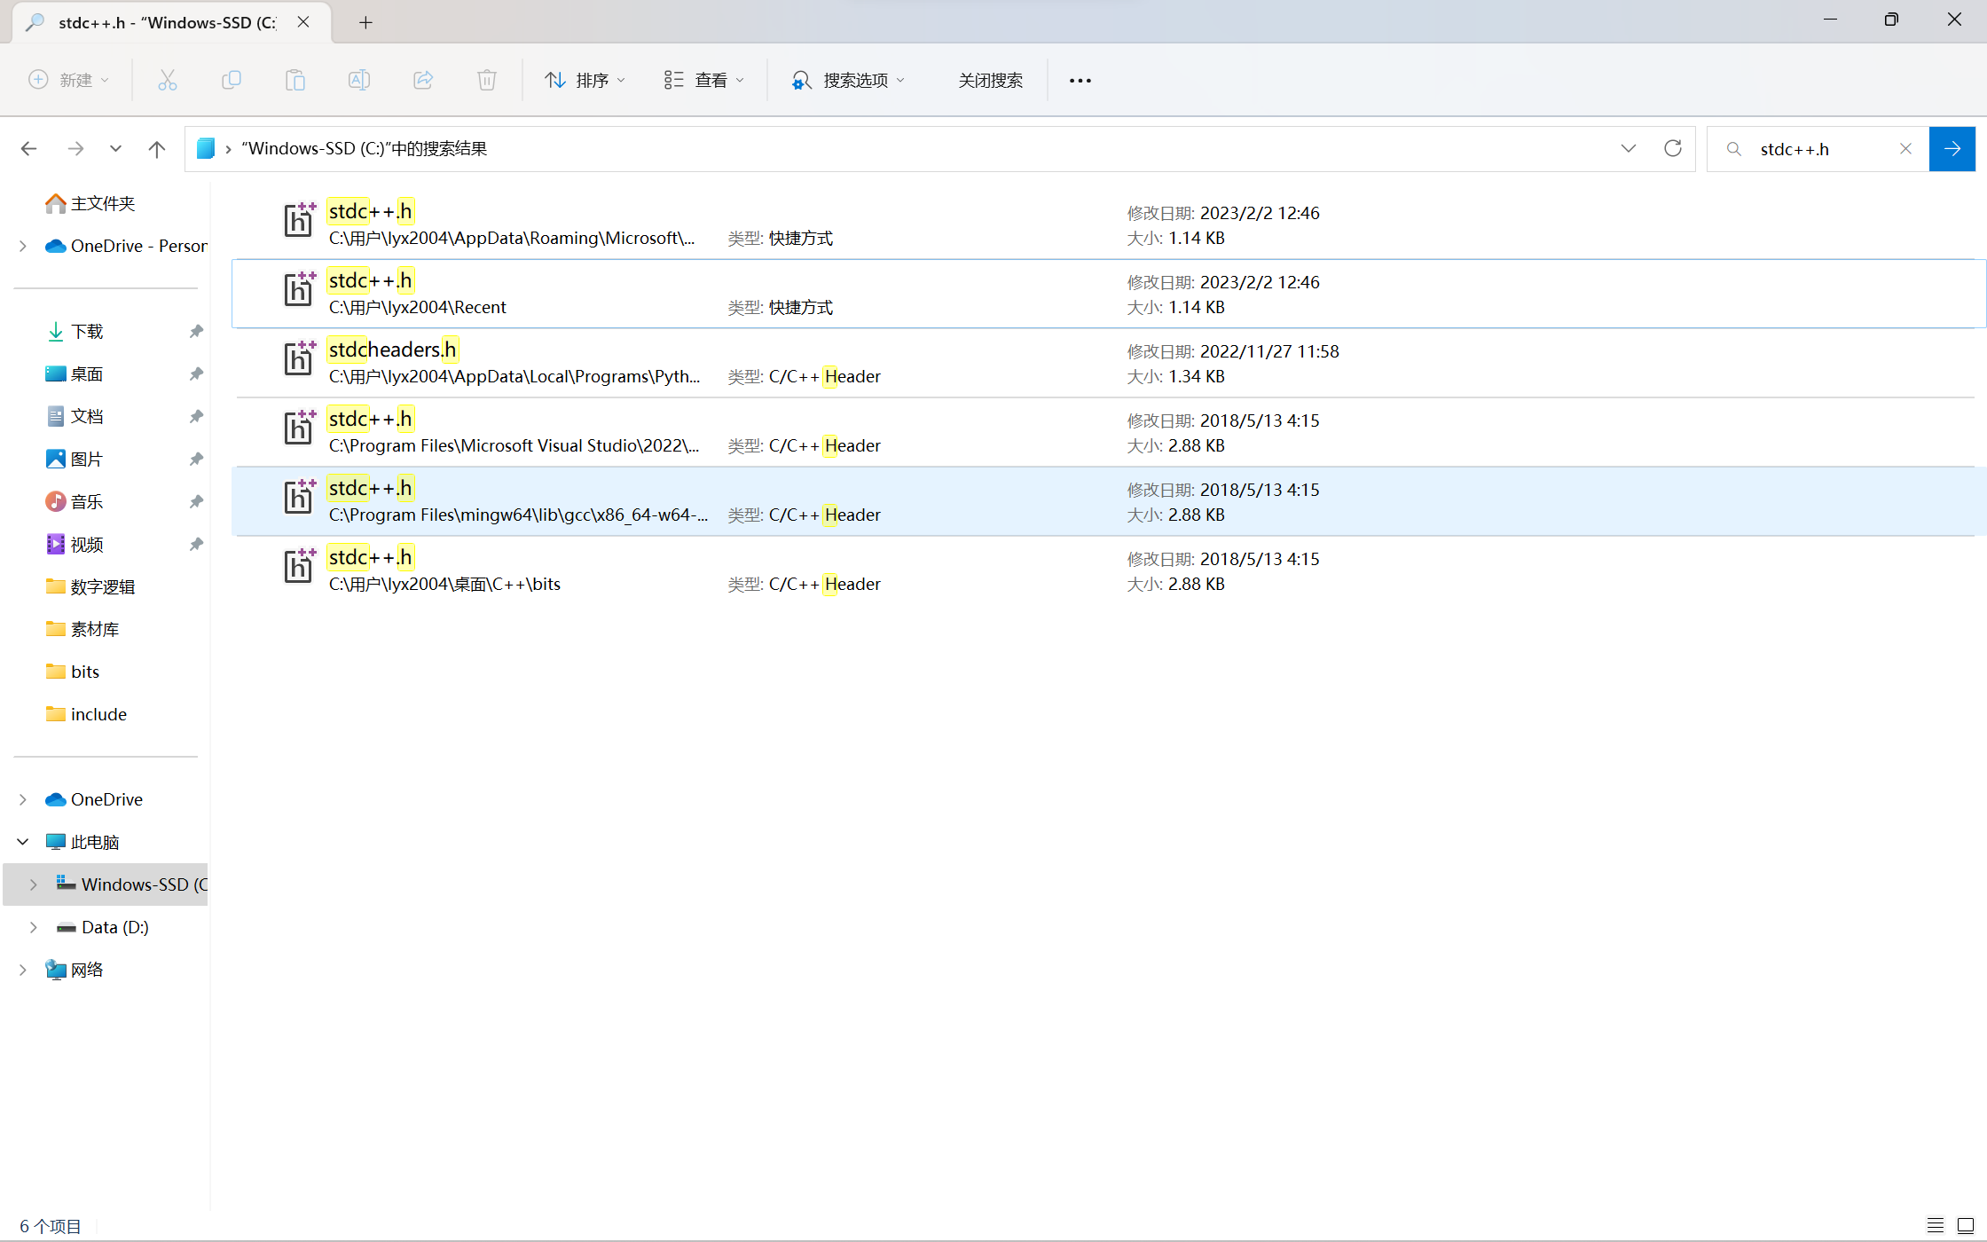Screen dimensions: 1987x1242
Task: Click the file icon of stdcheaders.h
Action: pyautogui.click(x=299, y=358)
